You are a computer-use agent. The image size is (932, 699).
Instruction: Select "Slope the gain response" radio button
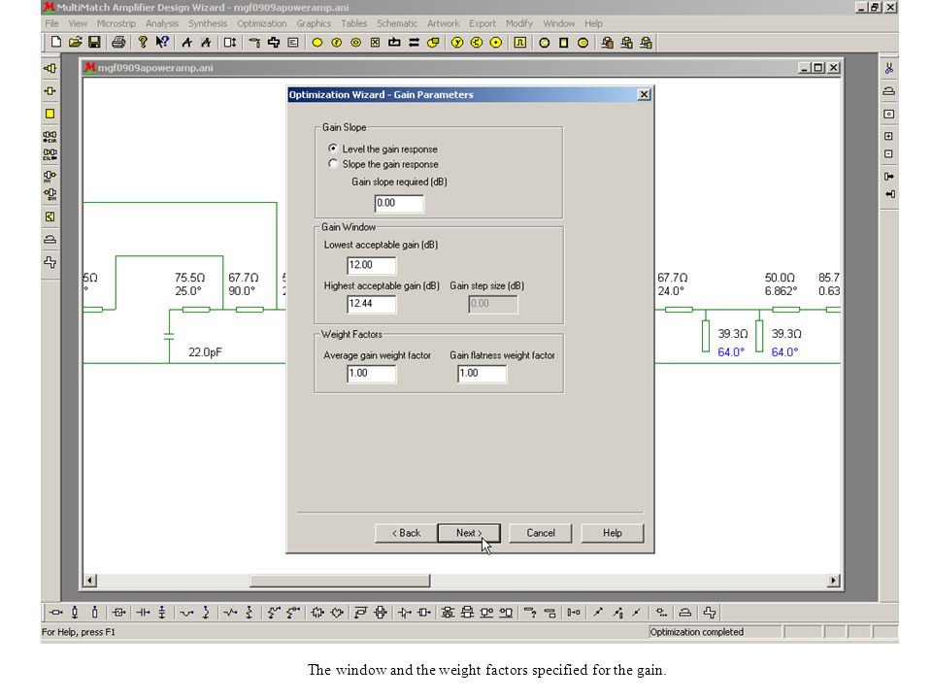tap(333, 163)
